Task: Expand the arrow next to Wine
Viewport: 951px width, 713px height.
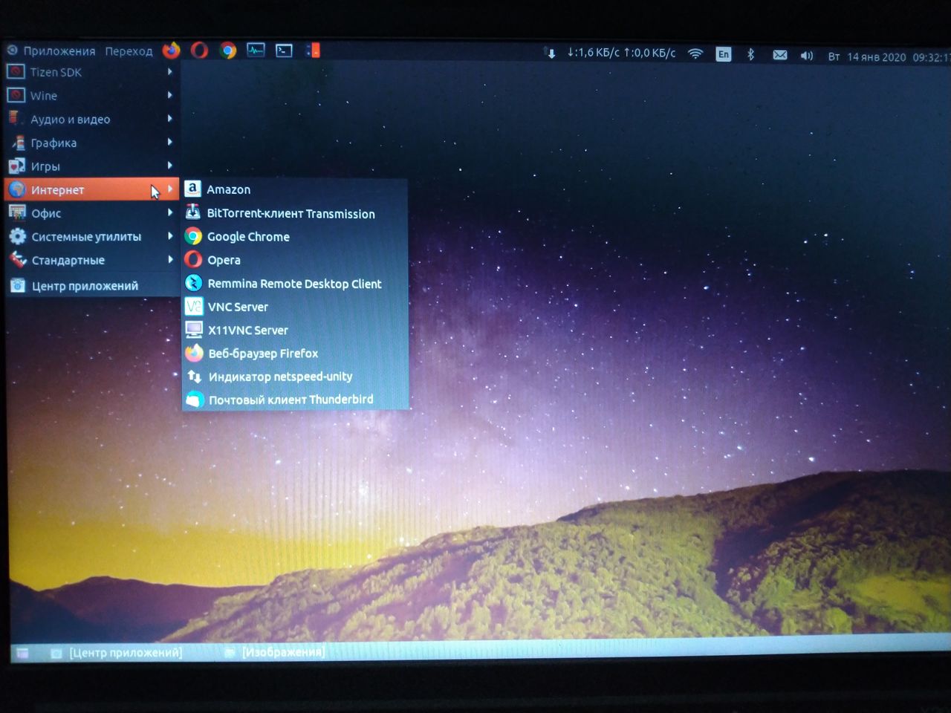Action: tap(170, 95)
